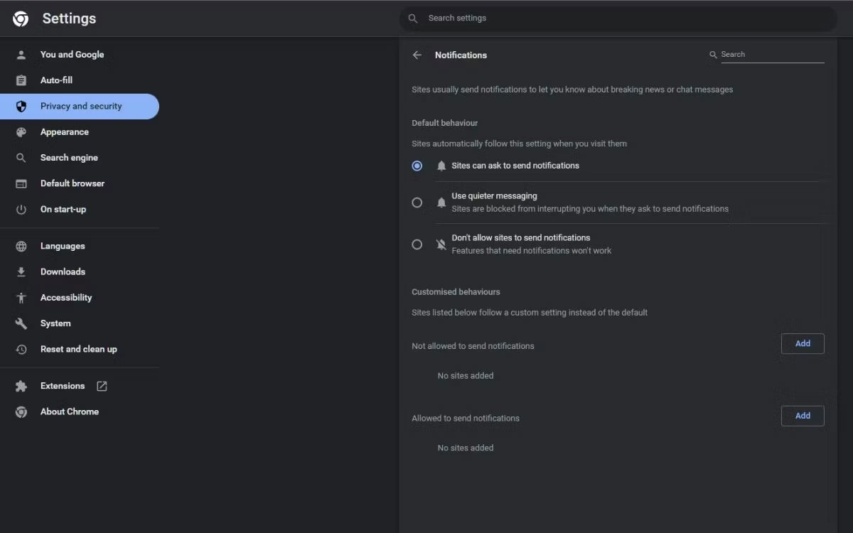Select the Downloads arrow icon
The height and width of the screenshot is (533, 853).
pos(21,271)
